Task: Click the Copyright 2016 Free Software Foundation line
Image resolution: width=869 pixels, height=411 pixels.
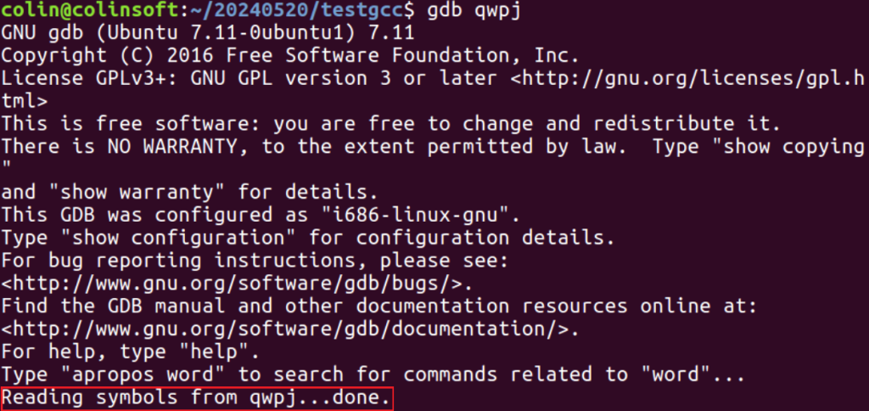Action: [x=290, y=56]
